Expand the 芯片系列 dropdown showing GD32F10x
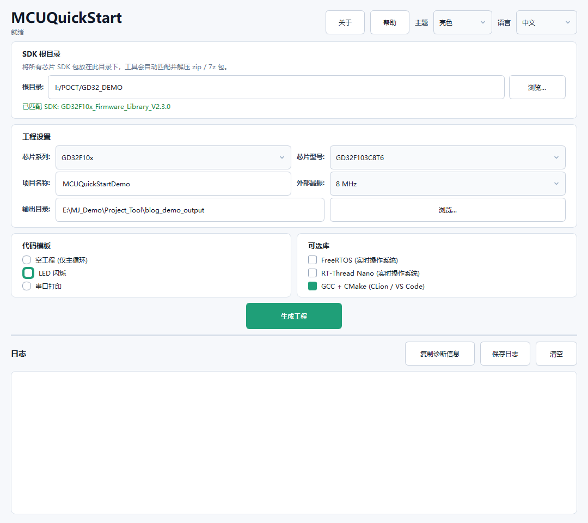The width and height of the screenshot is (588, 523). coord(173,157)
